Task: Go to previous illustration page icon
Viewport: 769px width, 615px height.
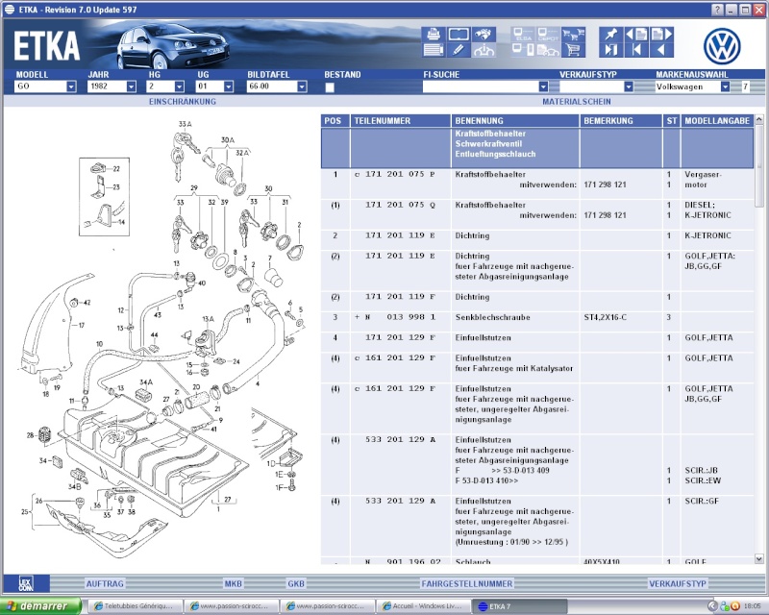Action: pos(636,35)
